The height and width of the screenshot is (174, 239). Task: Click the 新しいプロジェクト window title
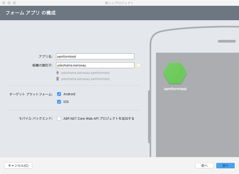coord(119,3)
